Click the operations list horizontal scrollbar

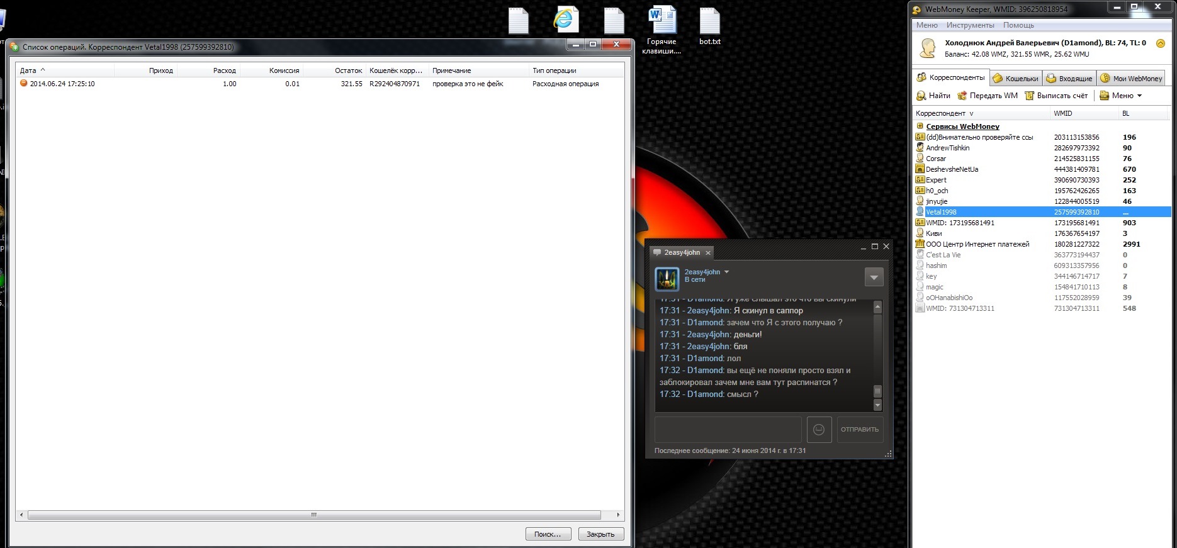click(314, 515)
